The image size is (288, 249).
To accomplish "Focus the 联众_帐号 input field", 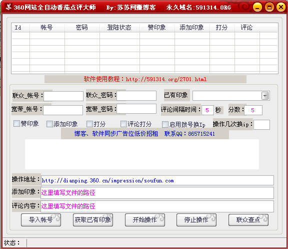I will pyautogui.click(x=63, y=96).
